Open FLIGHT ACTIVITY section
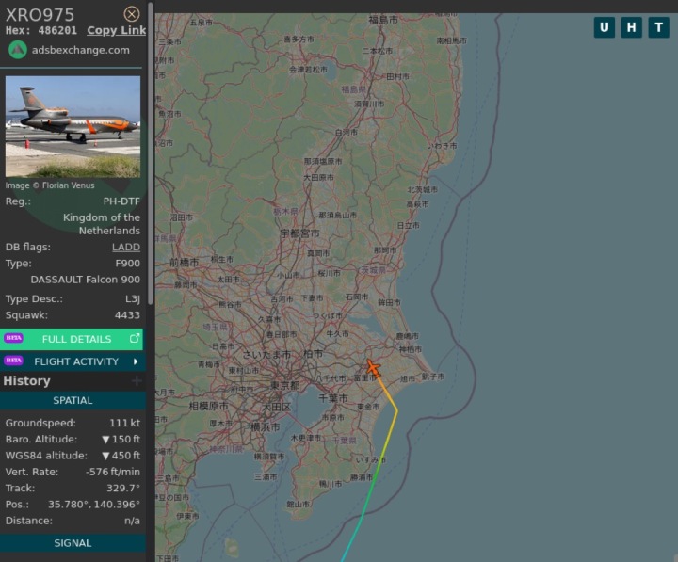The image size is (678, 562). (x=73, y=361)
